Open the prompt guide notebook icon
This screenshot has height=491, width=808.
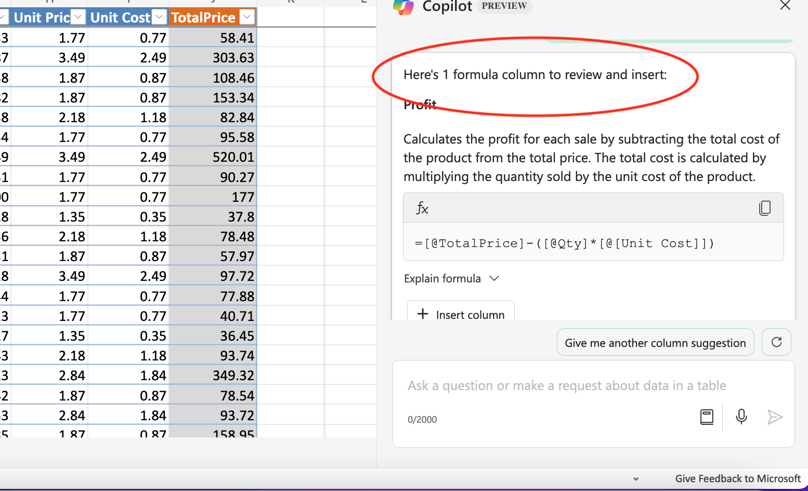pos(707,417)
